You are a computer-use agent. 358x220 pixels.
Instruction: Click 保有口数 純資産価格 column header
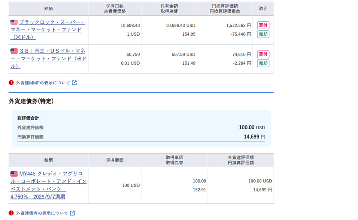pos(115,8)
